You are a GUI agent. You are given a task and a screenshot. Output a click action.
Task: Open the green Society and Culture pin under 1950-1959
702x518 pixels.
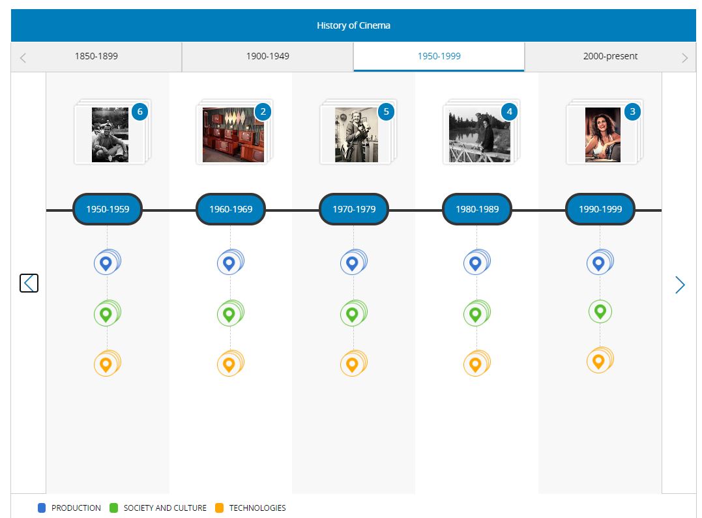click(x=106, y=313)
